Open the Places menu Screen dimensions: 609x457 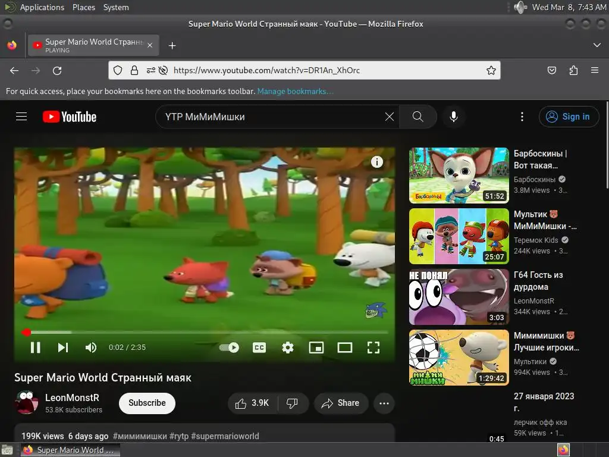83,7
